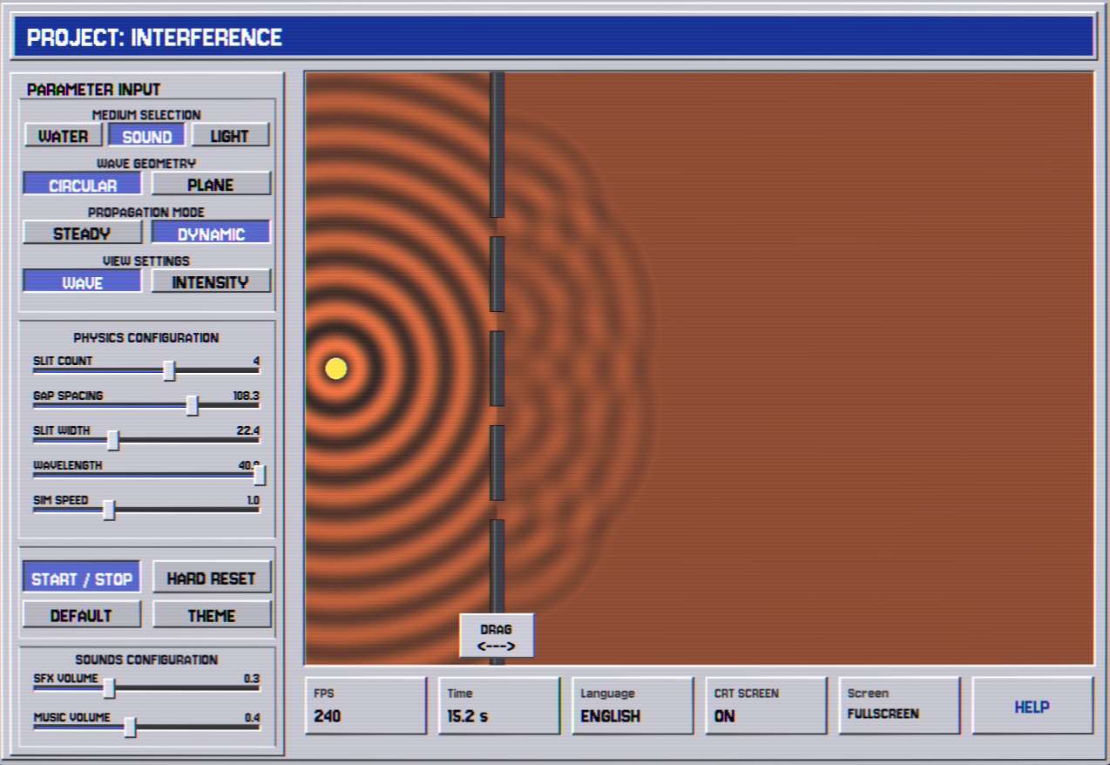This screenshot has width=1110, height=765.
Task: Click the FPS 240 readout
Action: (x=366, y=707)
